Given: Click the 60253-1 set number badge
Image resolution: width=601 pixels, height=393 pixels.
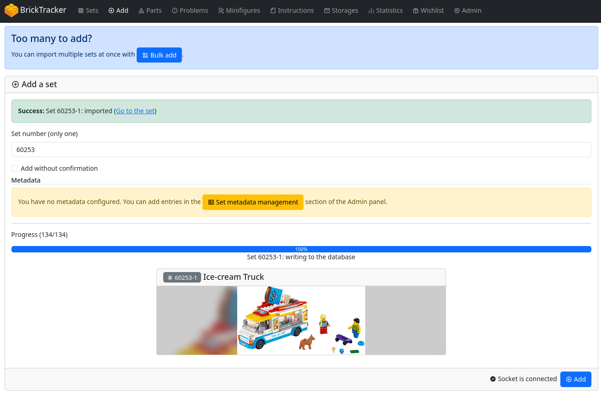Looking at the screenshot, I should pyautogui.click(x=182, y=278).
